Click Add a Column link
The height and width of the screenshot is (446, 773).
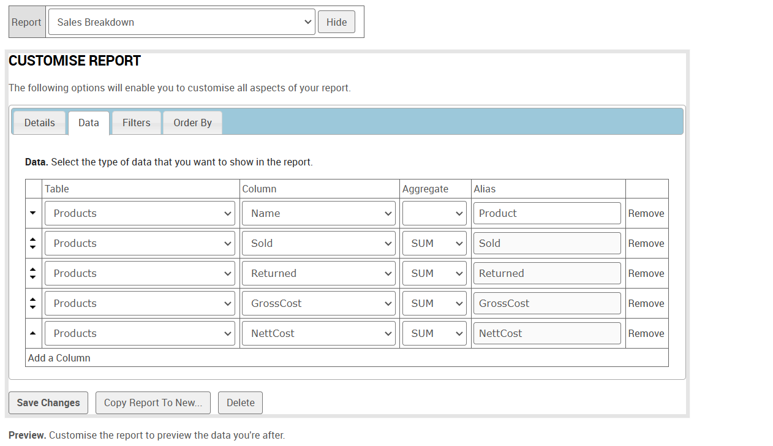[x=59, y=358]
